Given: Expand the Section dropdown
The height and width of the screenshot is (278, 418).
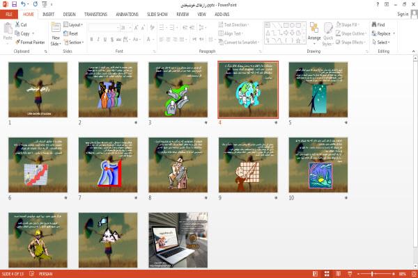Looking at the screenshot, I should click(x=74, y=42).
